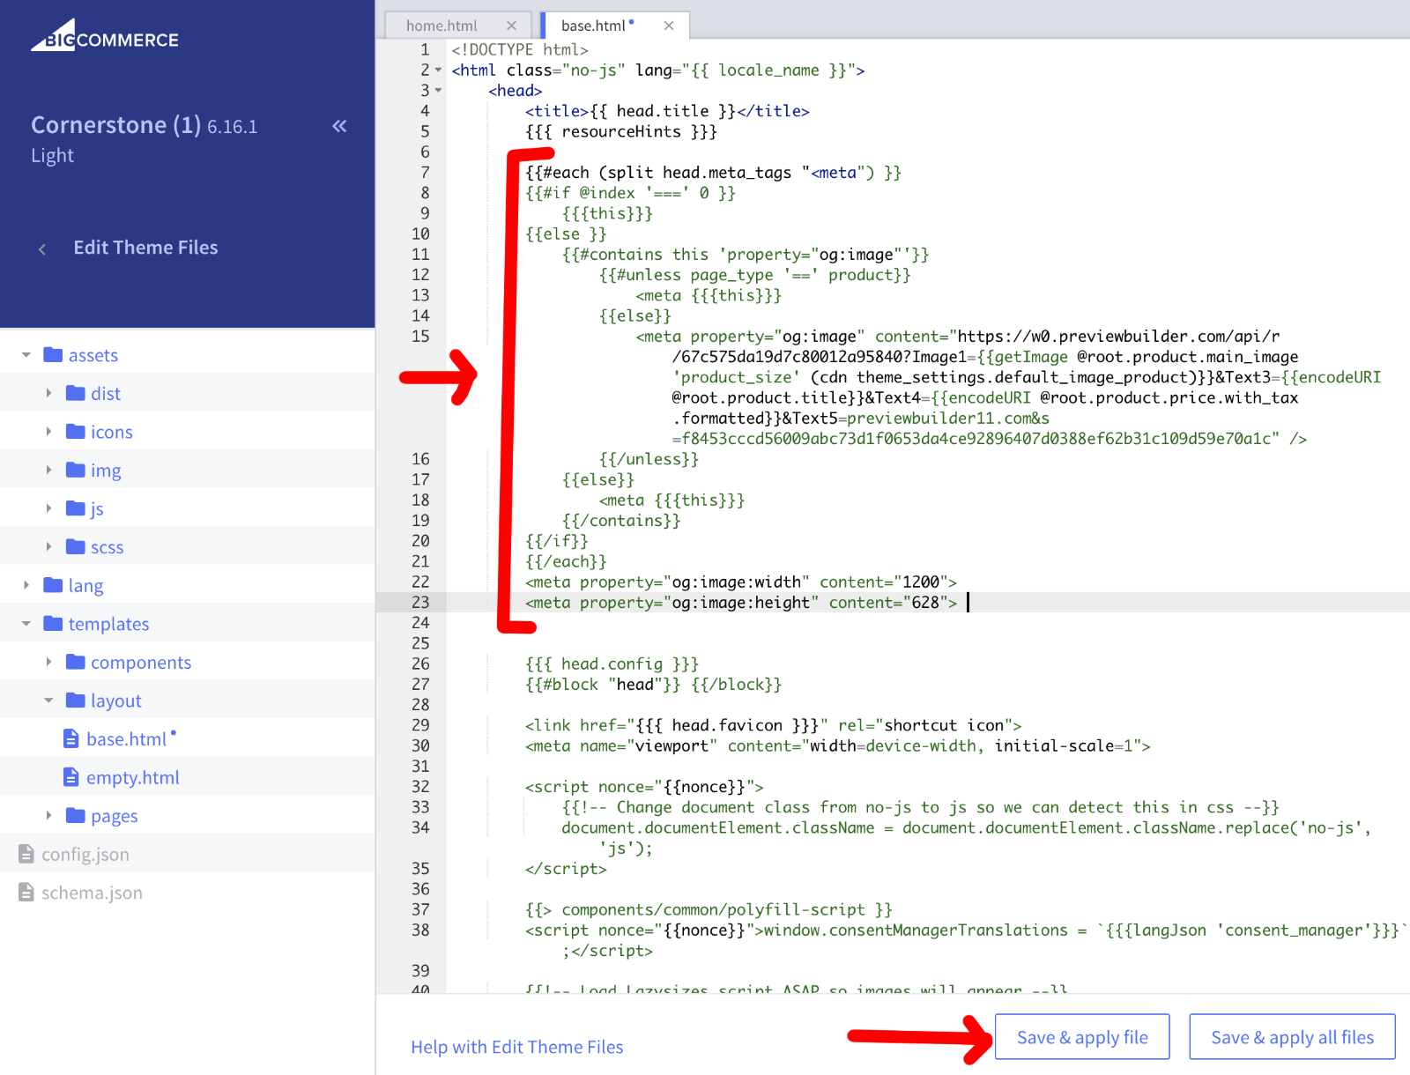
Task: Click the BigCommerce logo
Action: coord(105,36)
